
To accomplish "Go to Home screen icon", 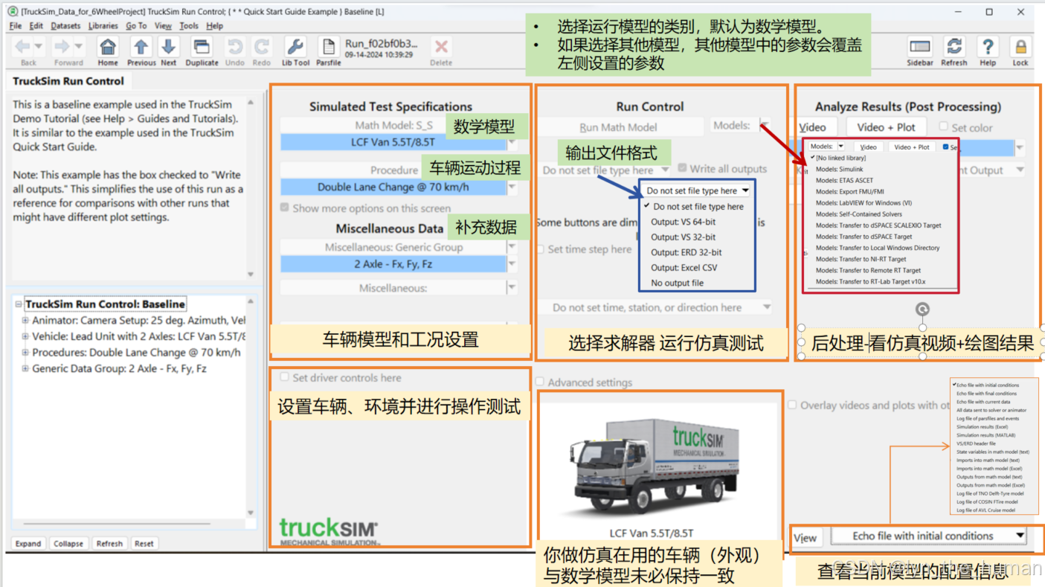I will click(x=108, y=47).
